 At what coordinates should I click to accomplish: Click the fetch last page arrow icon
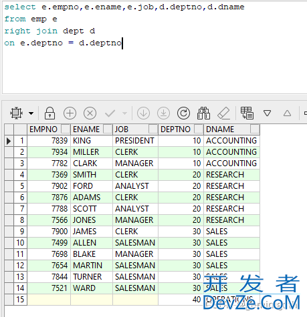coord(163,113)
